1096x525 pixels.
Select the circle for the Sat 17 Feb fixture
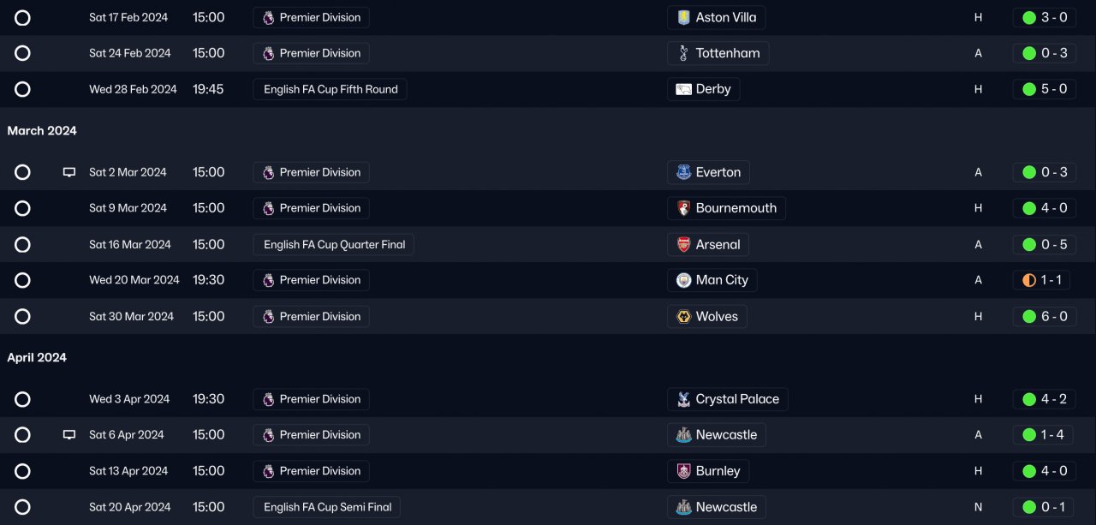click(23, 17)
